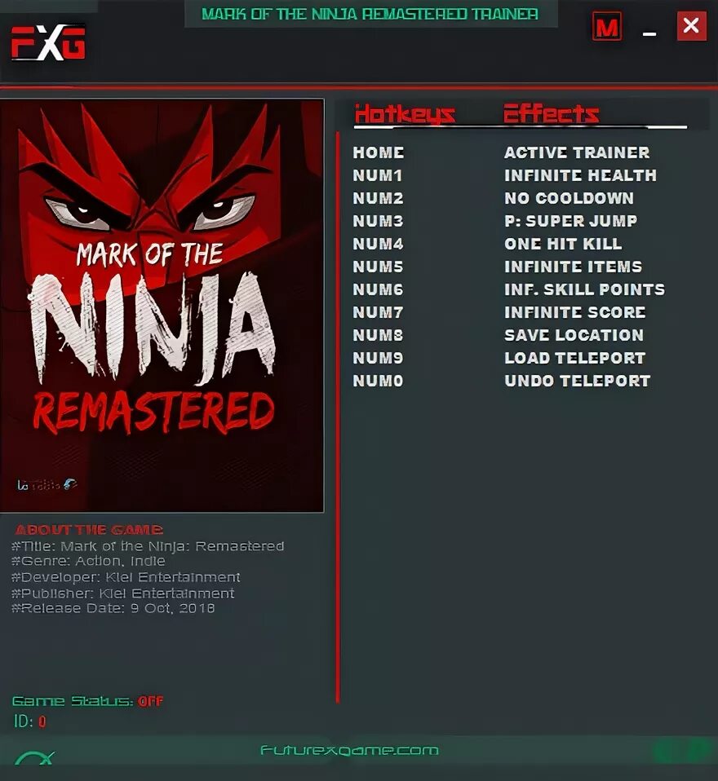Click the FXG logo icon
The height and width of the screenshot is (781, 718).
48,43
